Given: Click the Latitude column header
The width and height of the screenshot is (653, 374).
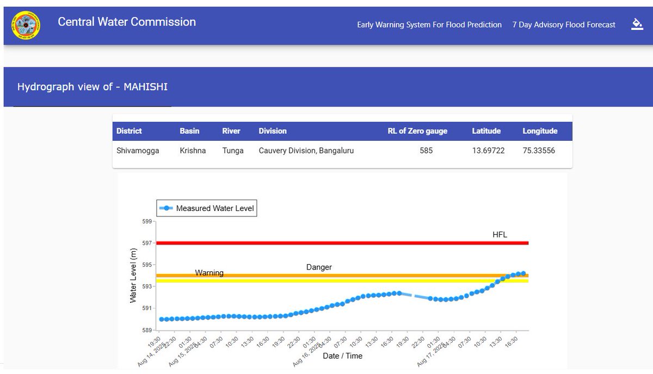Looking at the screenshot, I should pos(486,131).
